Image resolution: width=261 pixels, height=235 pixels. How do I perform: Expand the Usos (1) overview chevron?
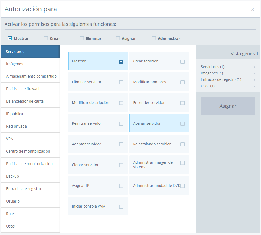(x=254, y=86)
